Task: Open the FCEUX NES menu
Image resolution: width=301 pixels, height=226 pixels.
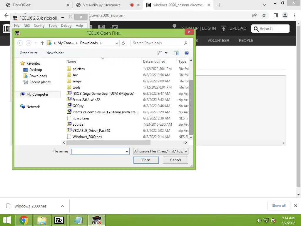Action: tap(26, 26)
